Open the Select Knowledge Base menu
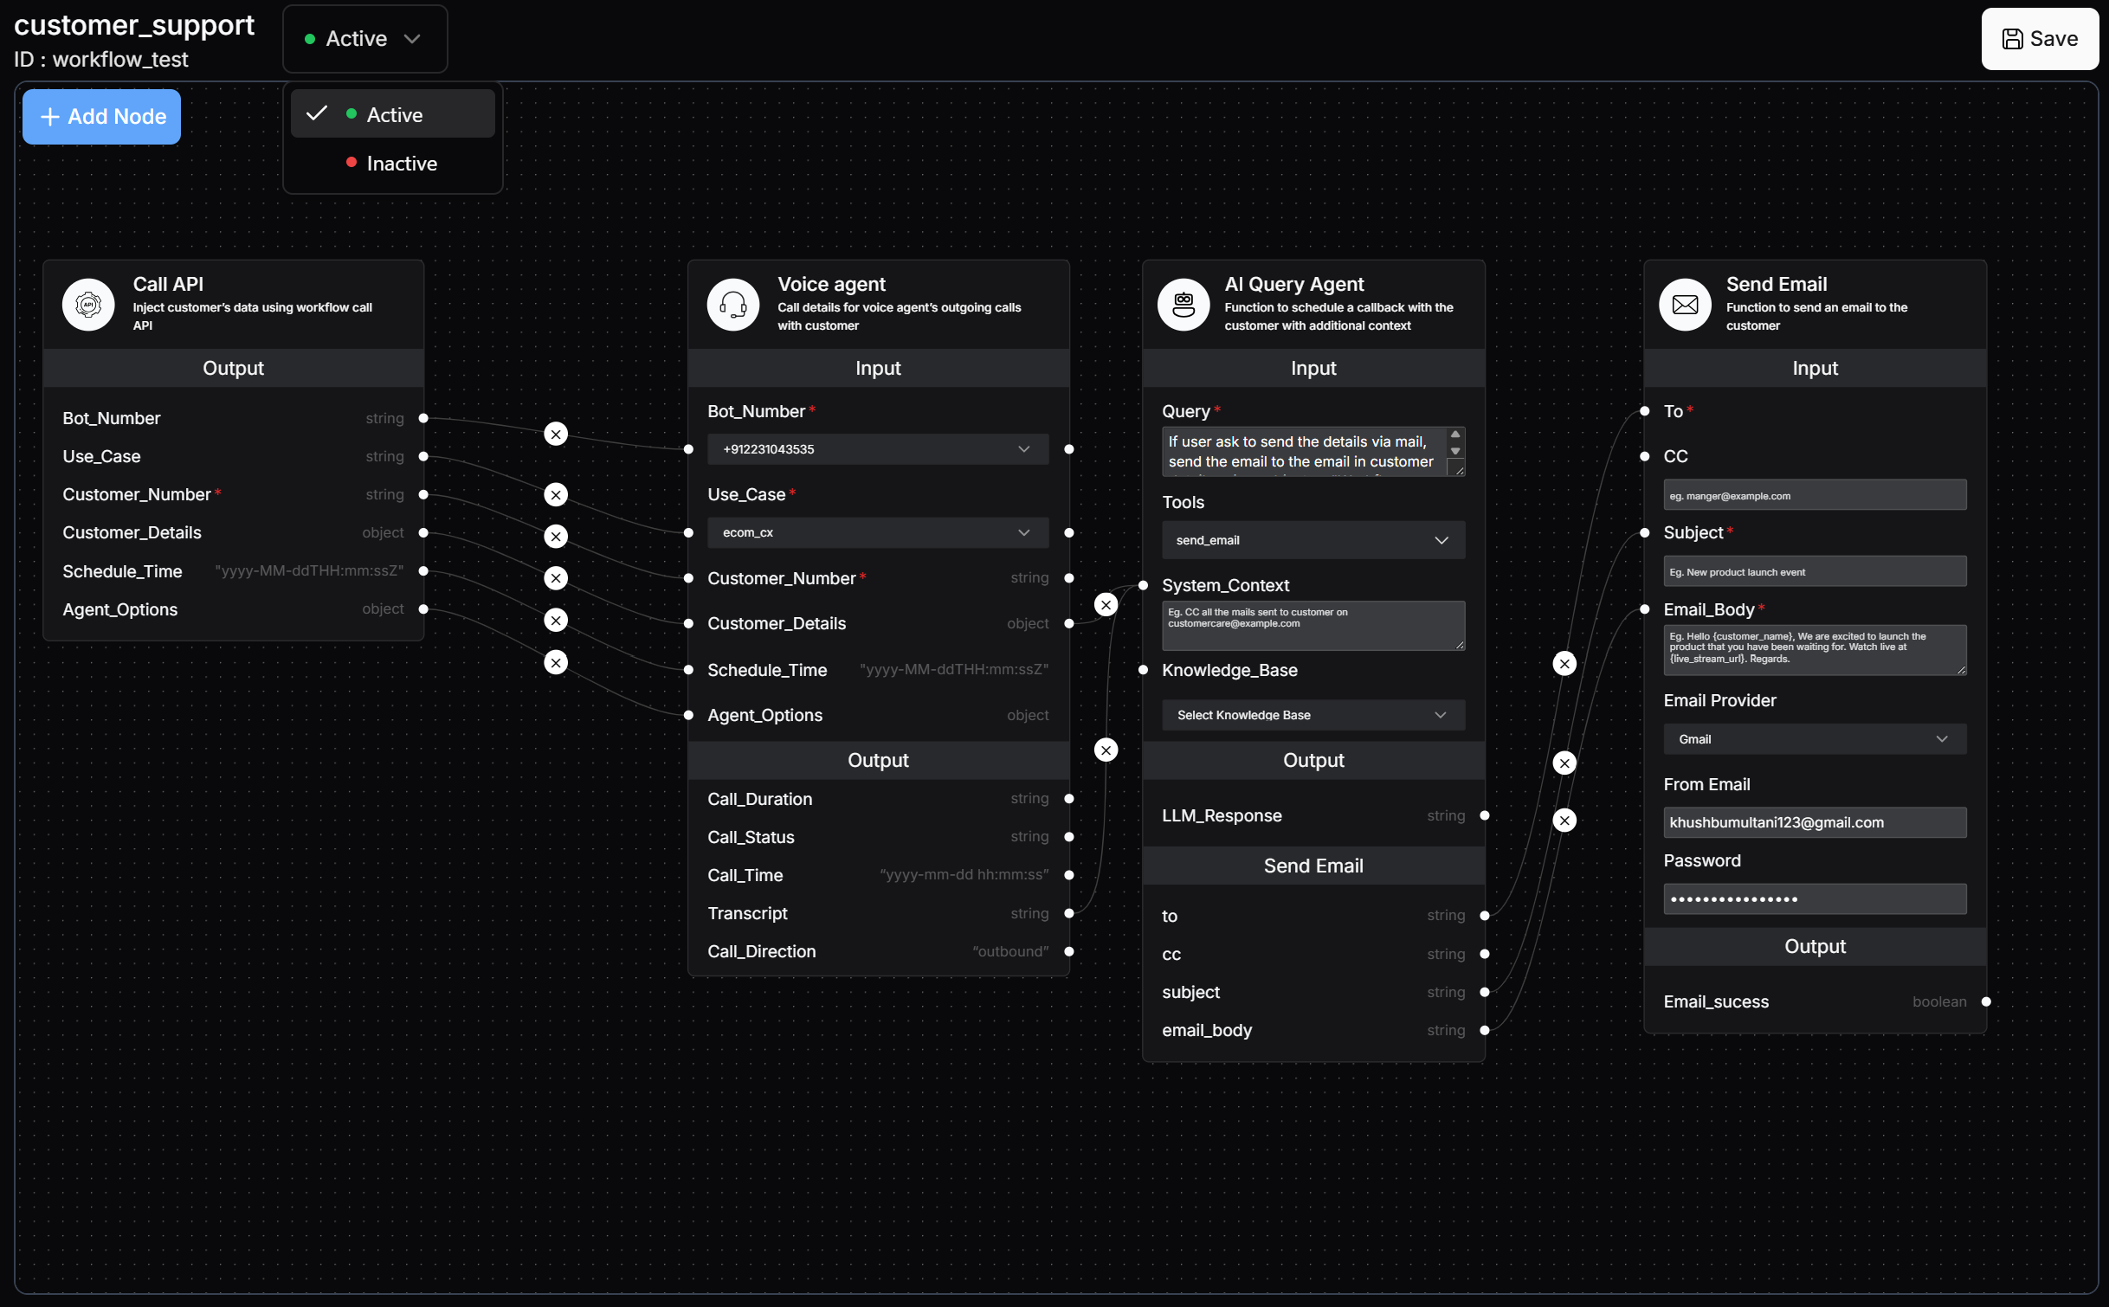Viewport: 2109px width, 1307px height. (x=1312, y=715)
